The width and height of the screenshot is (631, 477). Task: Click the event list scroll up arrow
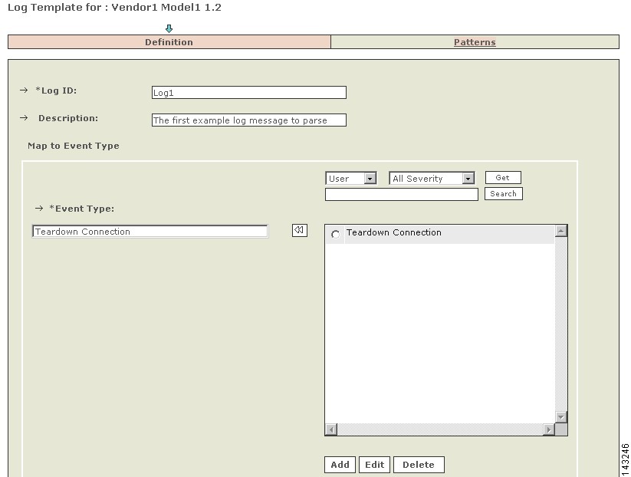coord(561,231)
